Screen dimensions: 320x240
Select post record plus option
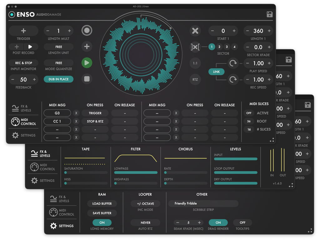(17, 47)
